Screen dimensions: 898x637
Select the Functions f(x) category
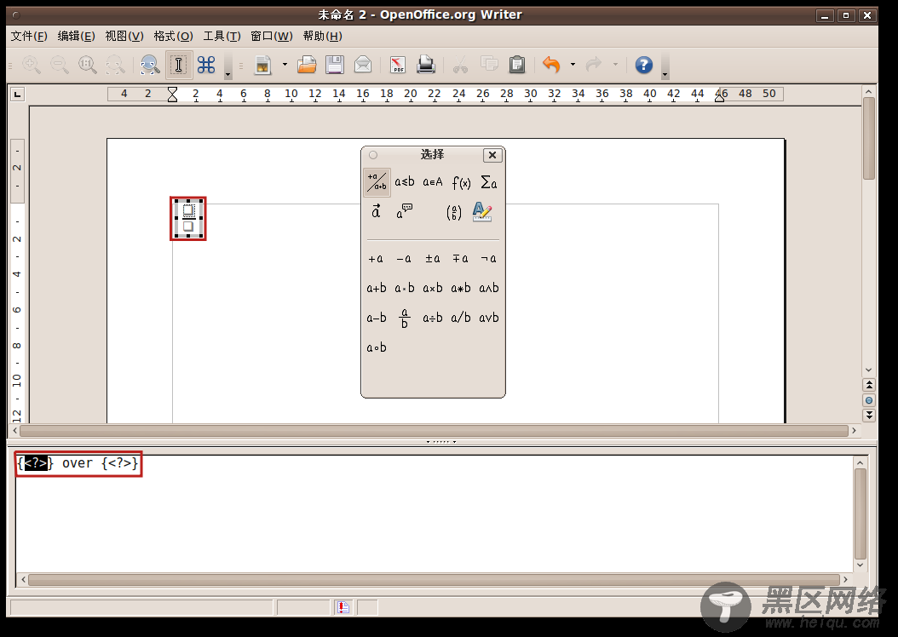pos(461,182)
